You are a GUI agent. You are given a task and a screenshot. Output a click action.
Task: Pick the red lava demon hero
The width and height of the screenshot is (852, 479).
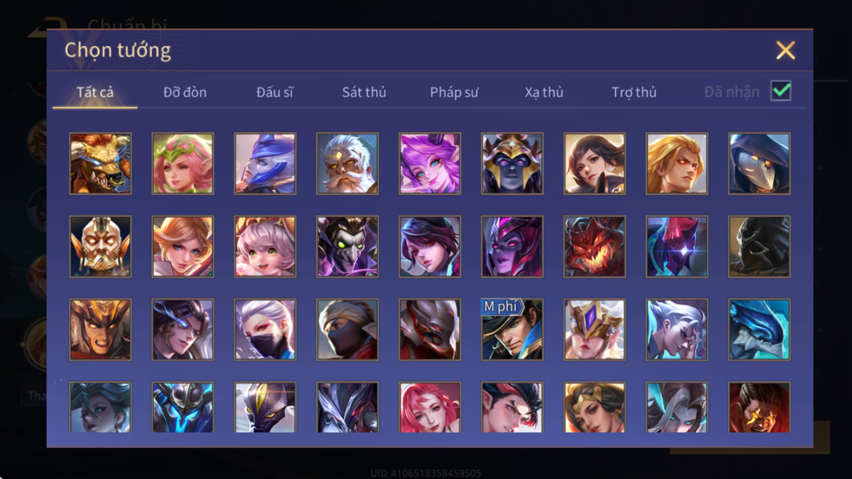point(594,247)
